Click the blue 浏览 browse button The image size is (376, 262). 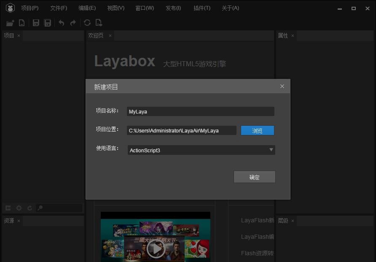257,130
